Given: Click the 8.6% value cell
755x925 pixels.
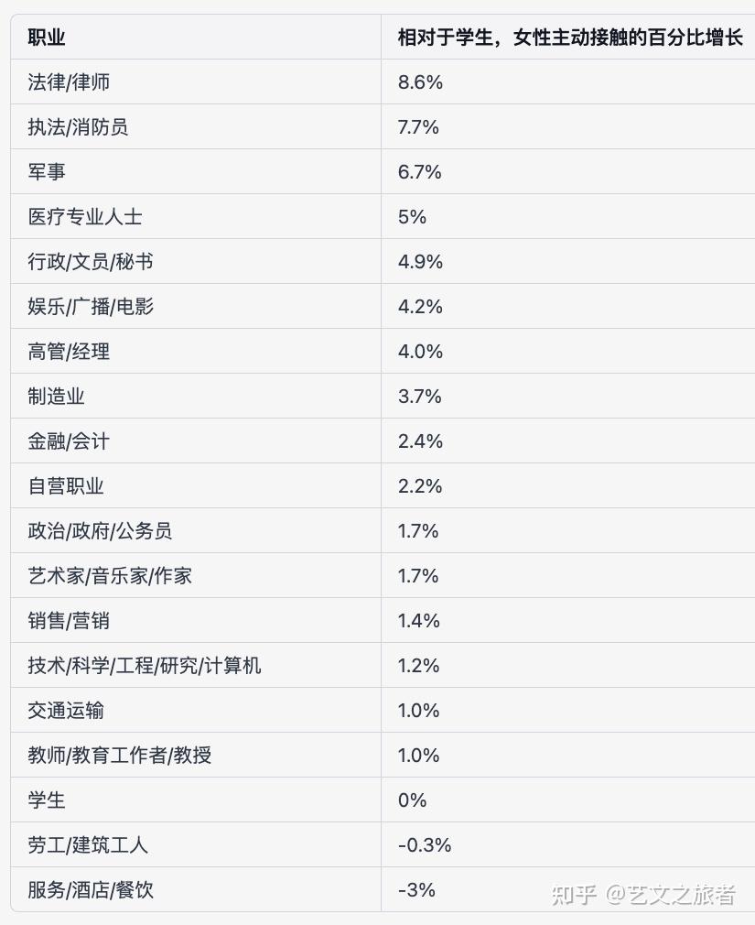Looking at the screenshot, I should (x=420, y=82).
